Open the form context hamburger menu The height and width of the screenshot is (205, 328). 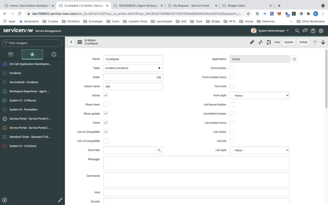pos(80,42)
